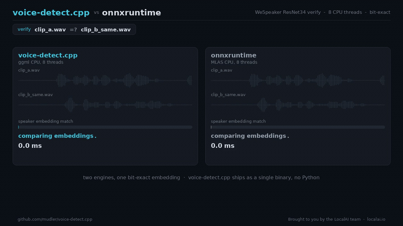The image size is (403, 226).
Task: Click MLAS CPU, 8 threads subtitle
Action: 234,62
